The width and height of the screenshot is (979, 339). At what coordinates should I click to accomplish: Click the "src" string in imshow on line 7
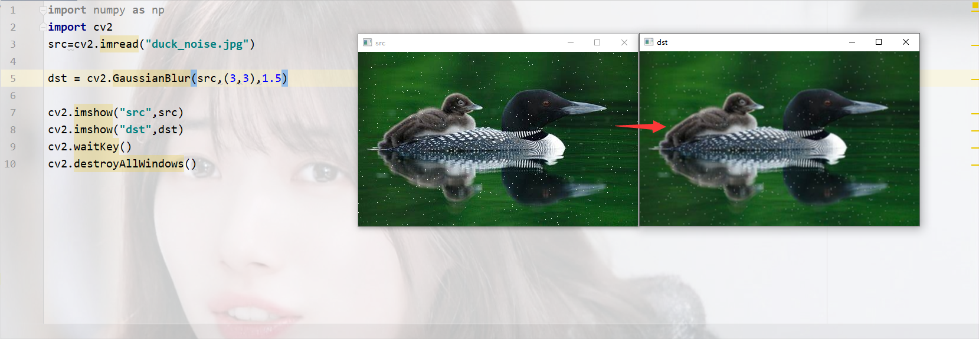[135, 113]
